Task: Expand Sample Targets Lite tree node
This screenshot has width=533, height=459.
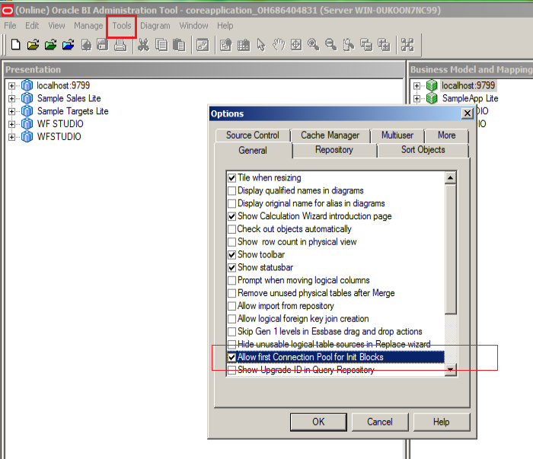Action: click(11, 111)
